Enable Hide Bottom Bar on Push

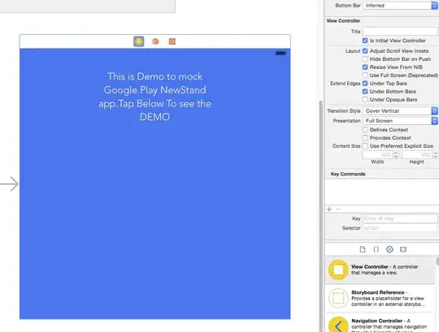tap(365, 59)
